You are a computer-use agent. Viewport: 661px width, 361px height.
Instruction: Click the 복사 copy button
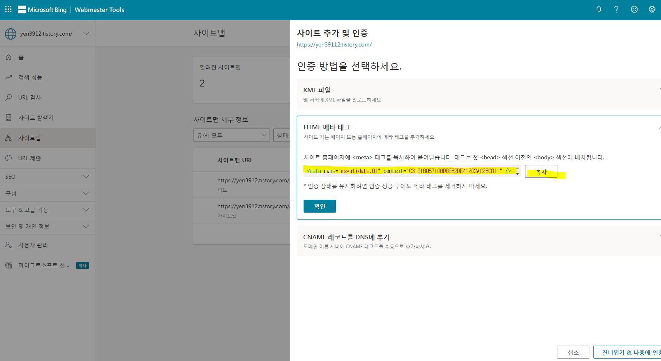(541, 172)
